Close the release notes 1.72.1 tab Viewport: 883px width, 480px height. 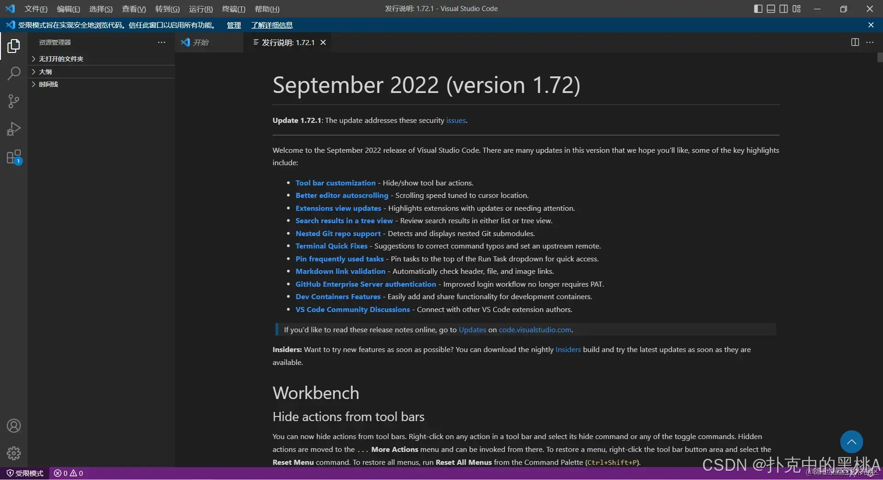pyautogui.click(x=323, y=42)
